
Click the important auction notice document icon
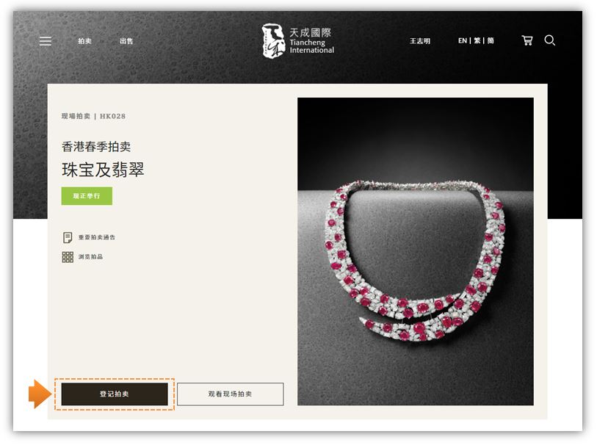point(68,237)
